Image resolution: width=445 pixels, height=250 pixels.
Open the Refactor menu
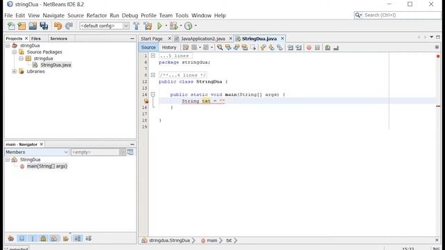click(x=97, y=15)
